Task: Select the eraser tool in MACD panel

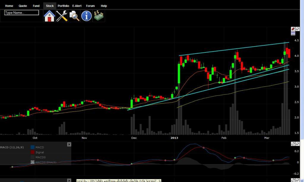Action: click(297, 144)
